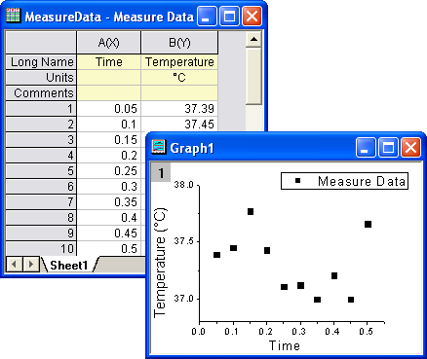Click cell with value 37.45
The width and height of the screenshot is (427, 359).
pos(179,125)
